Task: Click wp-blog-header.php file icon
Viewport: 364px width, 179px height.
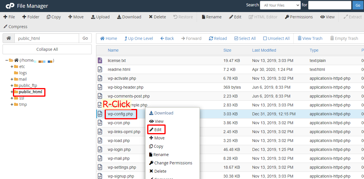Action: (x=100, y=87)
